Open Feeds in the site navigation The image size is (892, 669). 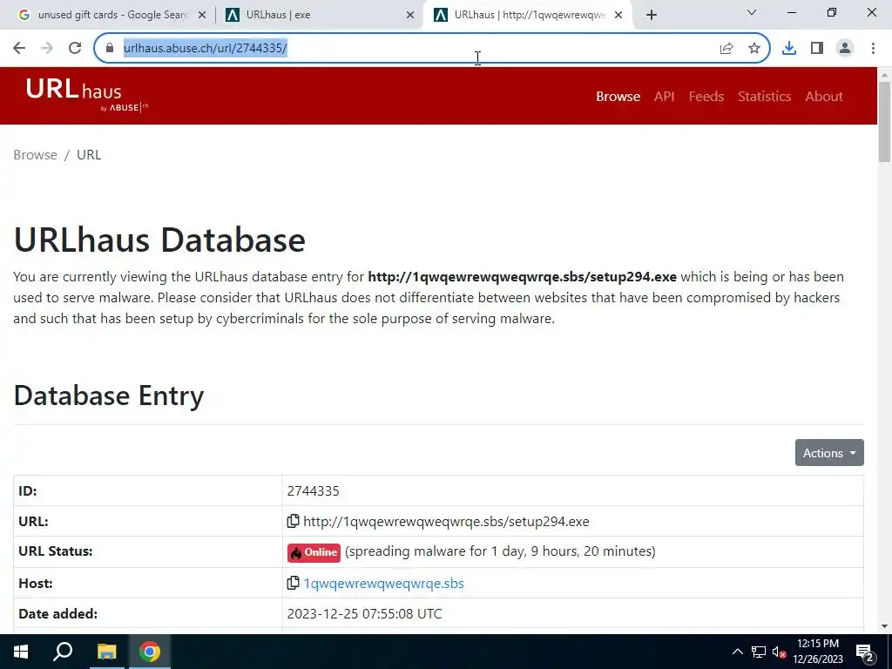[706, 97]
